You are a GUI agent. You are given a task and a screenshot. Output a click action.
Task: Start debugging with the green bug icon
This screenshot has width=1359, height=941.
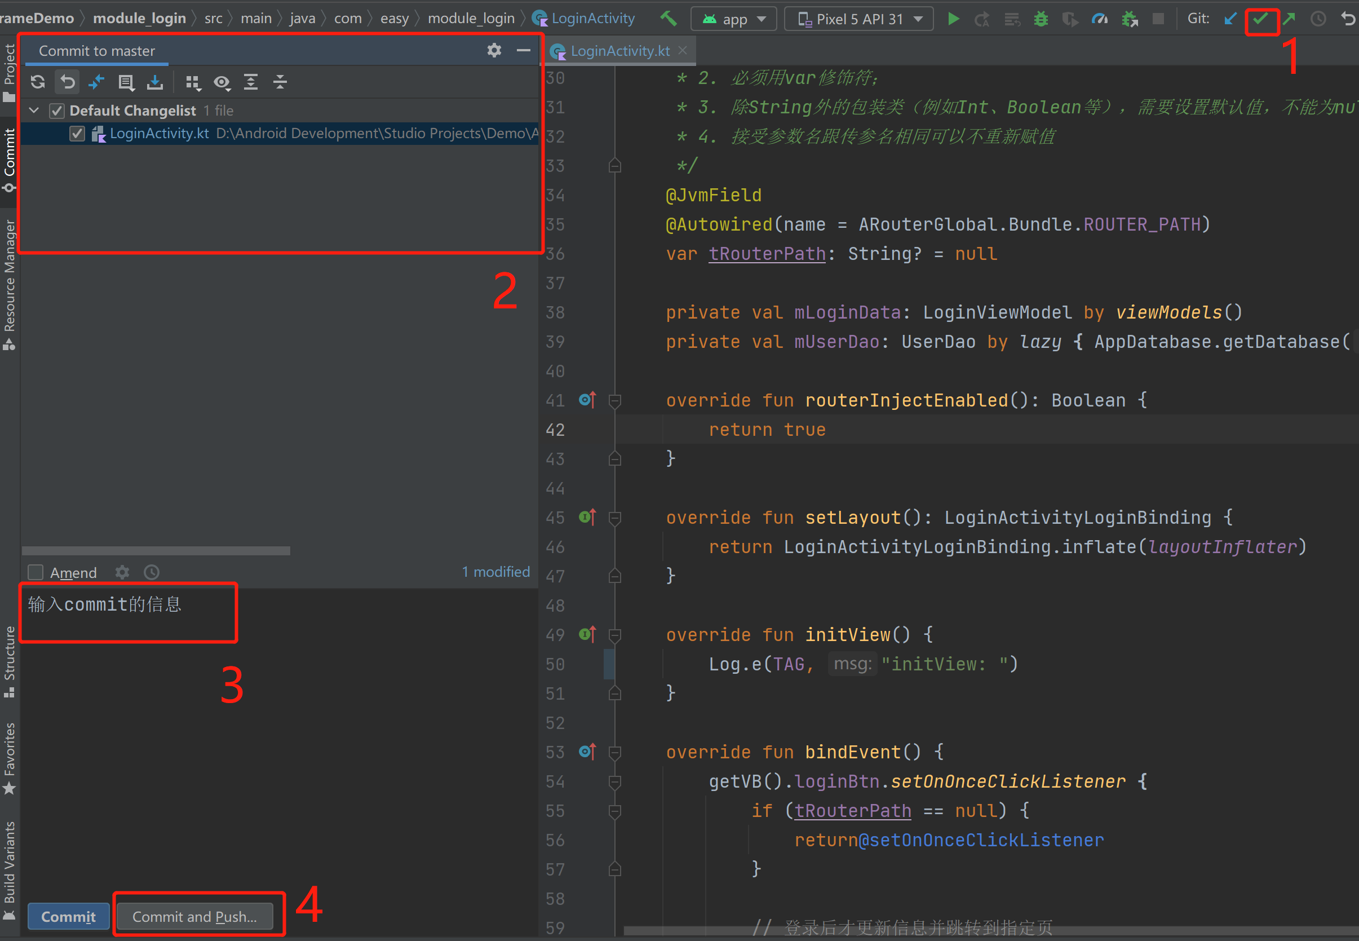point(1041,20)
